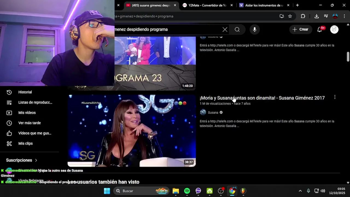Click the Crear button

pyautogui.click(x=300, y=30)
